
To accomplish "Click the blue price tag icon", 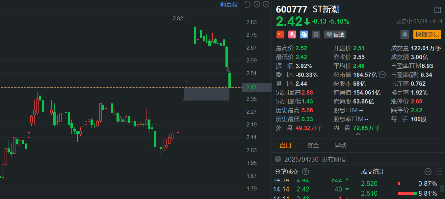I will pos(304,34).
